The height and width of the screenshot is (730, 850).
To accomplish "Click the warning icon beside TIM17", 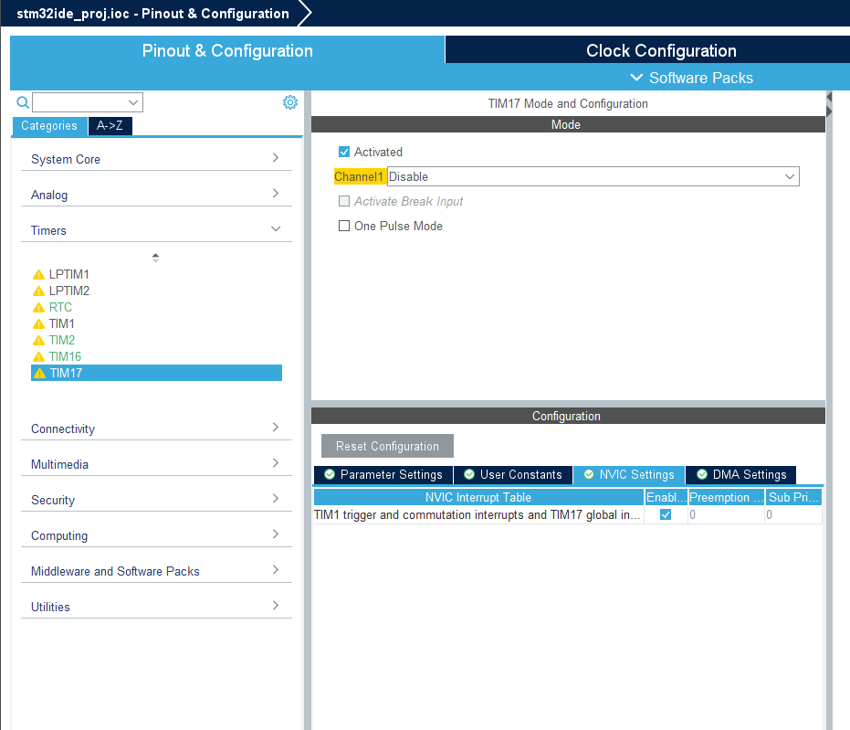I will tap(37, 373).
